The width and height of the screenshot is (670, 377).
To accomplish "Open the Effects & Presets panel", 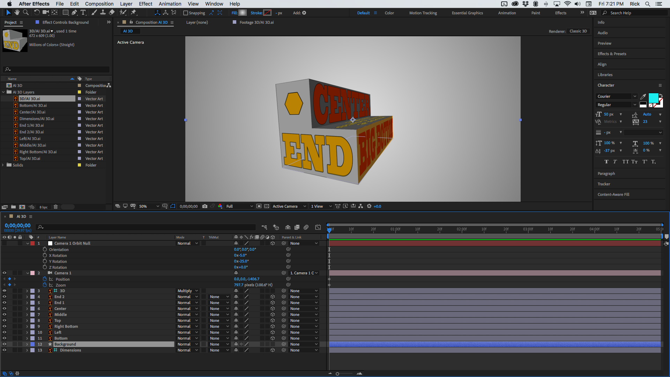I will click(x=612, y=54).
